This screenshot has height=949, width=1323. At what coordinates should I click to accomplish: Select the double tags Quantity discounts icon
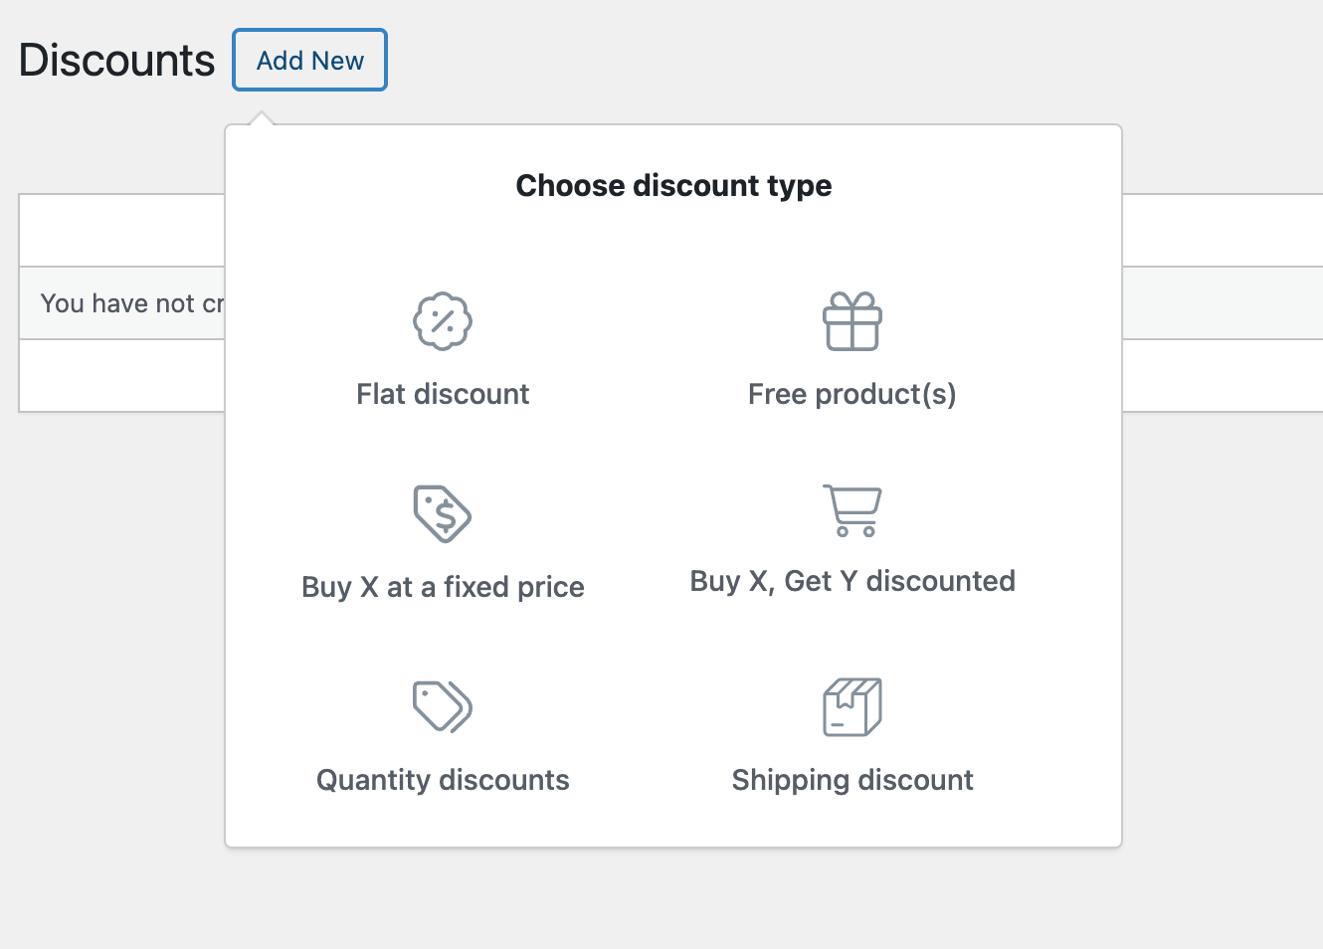pos(443,706)
